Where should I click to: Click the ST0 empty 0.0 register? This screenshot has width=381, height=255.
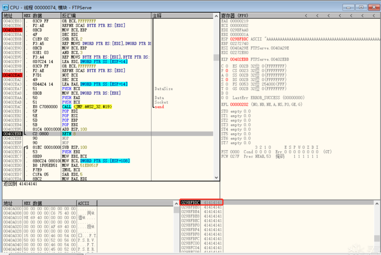(236, 111)
